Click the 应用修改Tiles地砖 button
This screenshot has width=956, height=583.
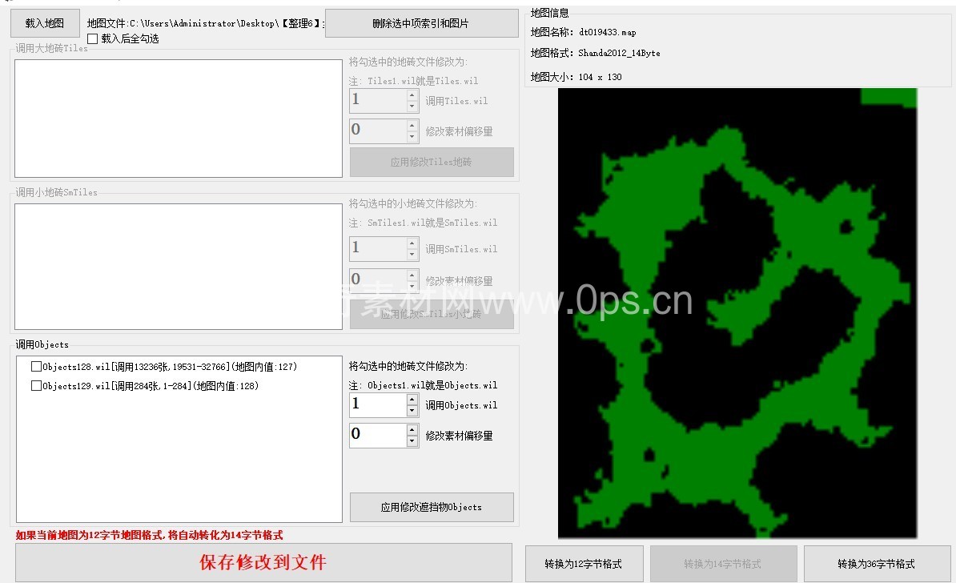(432, 162)
